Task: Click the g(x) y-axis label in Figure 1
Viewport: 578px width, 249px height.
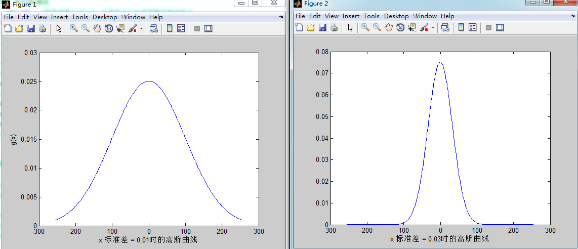Action: coord(14,139)
